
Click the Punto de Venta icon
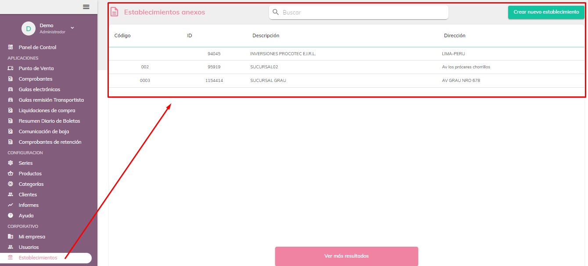[x=11, y=68]
